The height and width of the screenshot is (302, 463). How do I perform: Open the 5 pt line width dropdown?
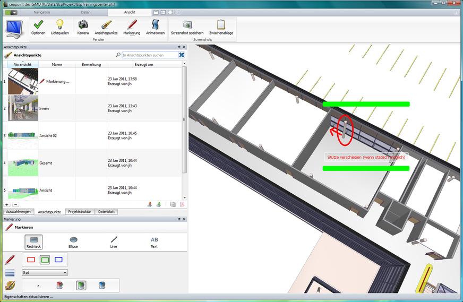(x=45, y=272)
